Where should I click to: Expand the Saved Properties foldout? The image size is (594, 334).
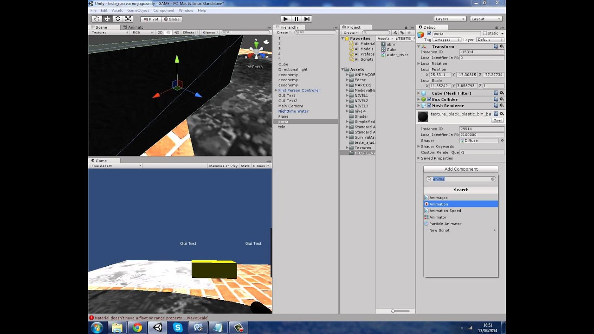419,158
